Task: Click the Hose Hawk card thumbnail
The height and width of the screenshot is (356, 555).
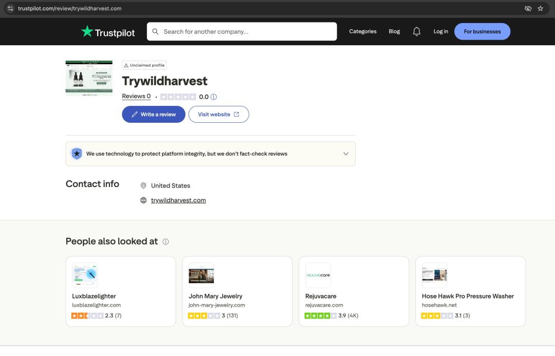Action: (x=435, y=276)
